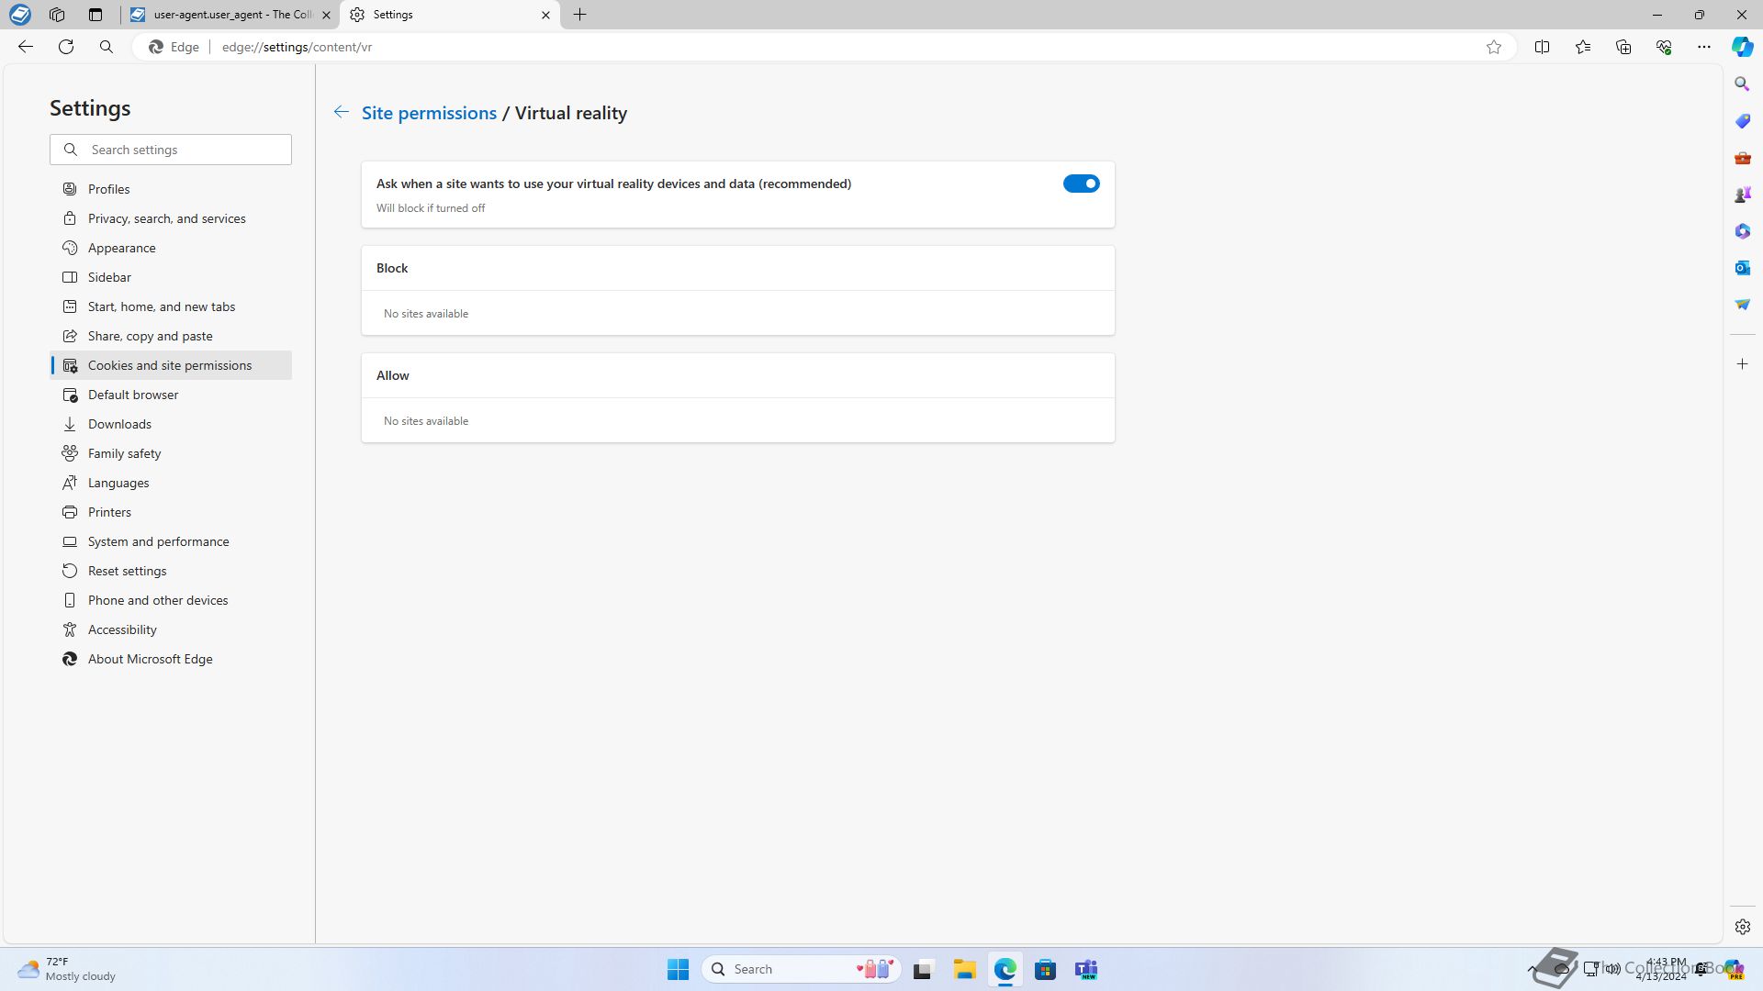Open Appearance settings
The width and height of the screenshot is (1763, 991).
tap(171, 248)
